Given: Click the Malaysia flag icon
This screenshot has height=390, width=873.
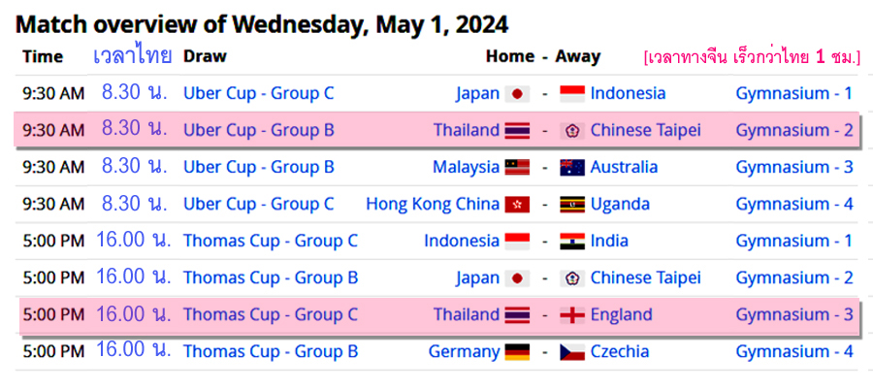Looking at the screenshot, I should tap(517, 167).
